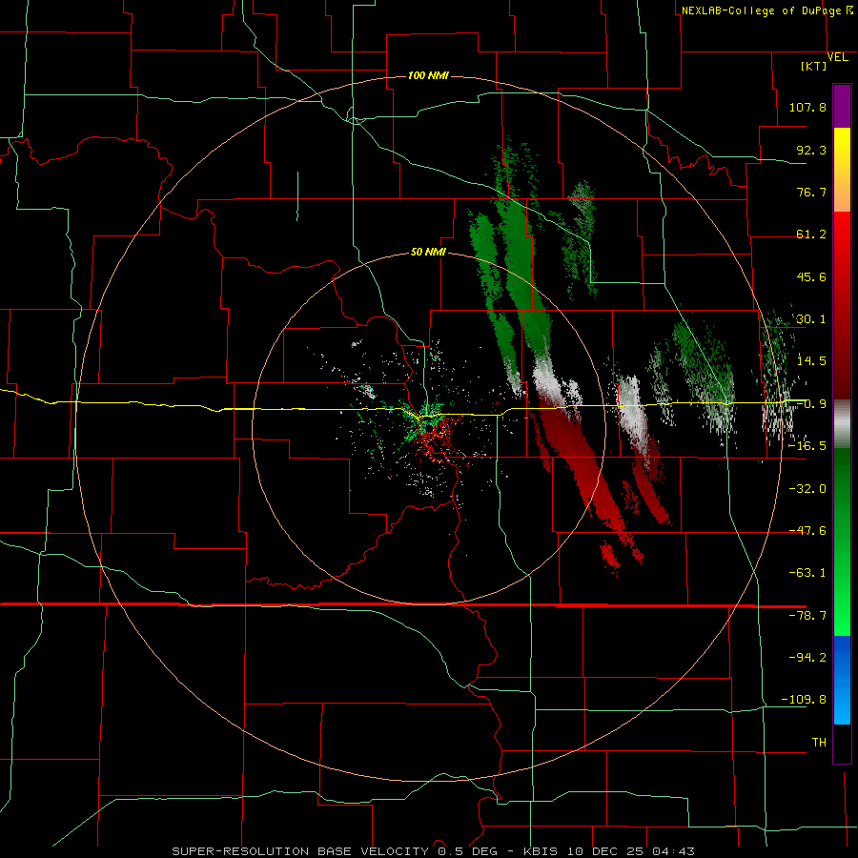Click the VEL legend title
Viewport: 858px width, 858px height.
click(x=837, y=57)
